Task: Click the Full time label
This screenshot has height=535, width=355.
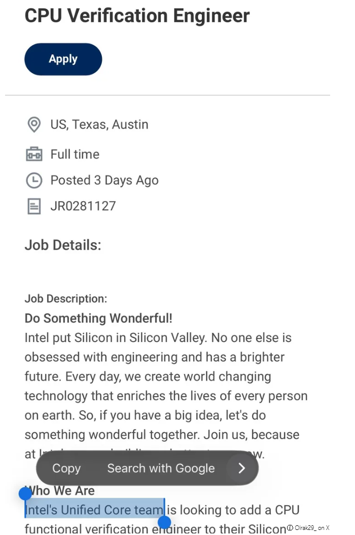Action: (x=75, y=154)
